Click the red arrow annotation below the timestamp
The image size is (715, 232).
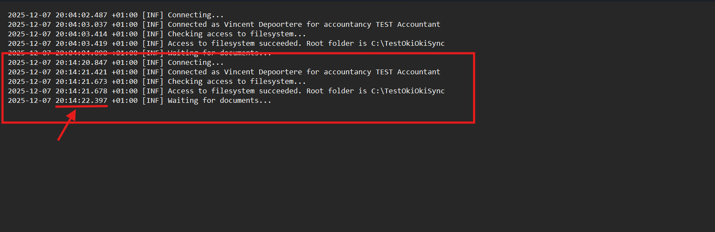[67, 125]
